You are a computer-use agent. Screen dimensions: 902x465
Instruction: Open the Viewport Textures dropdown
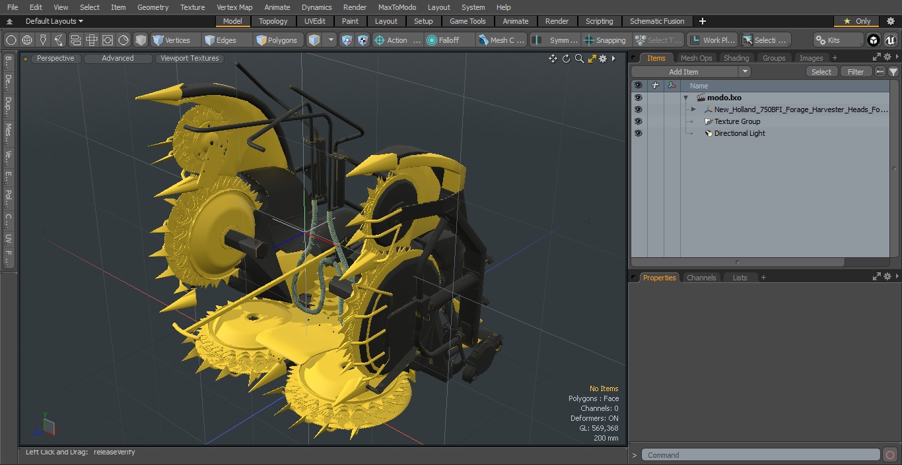pos(190,58)
